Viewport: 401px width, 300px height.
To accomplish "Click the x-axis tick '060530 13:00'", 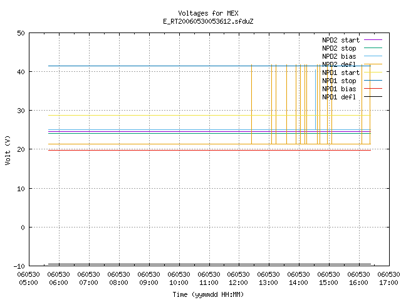I will point(269,279).
